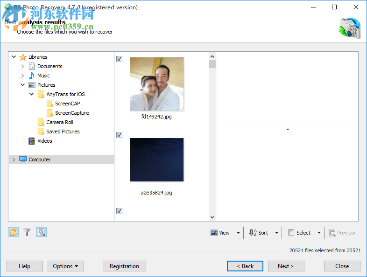Click the Saved Pictures folder icon
The image size is (367, 277).
pos(41,132)
